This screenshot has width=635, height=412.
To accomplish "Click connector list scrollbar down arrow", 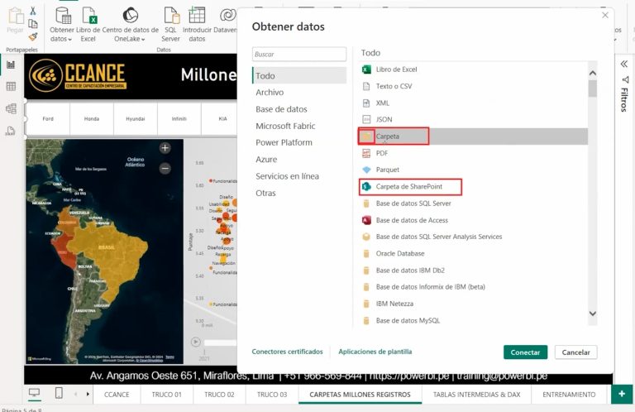I will [593, 314].
